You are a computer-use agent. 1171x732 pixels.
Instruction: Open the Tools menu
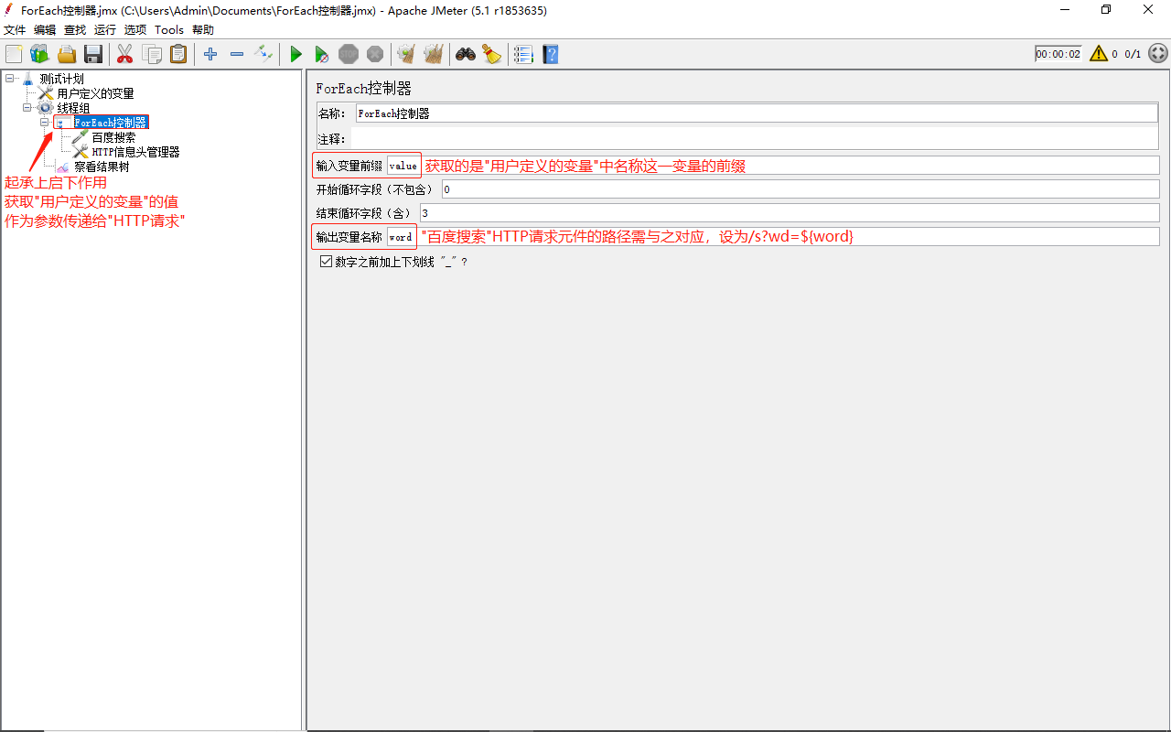pos(169,30)
